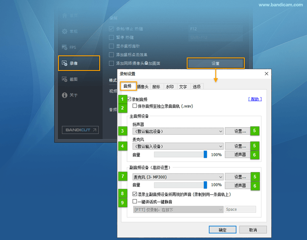The height and width of the screenshot is (240, 307).
Task: Click the 确定 button
Action: 222,230
